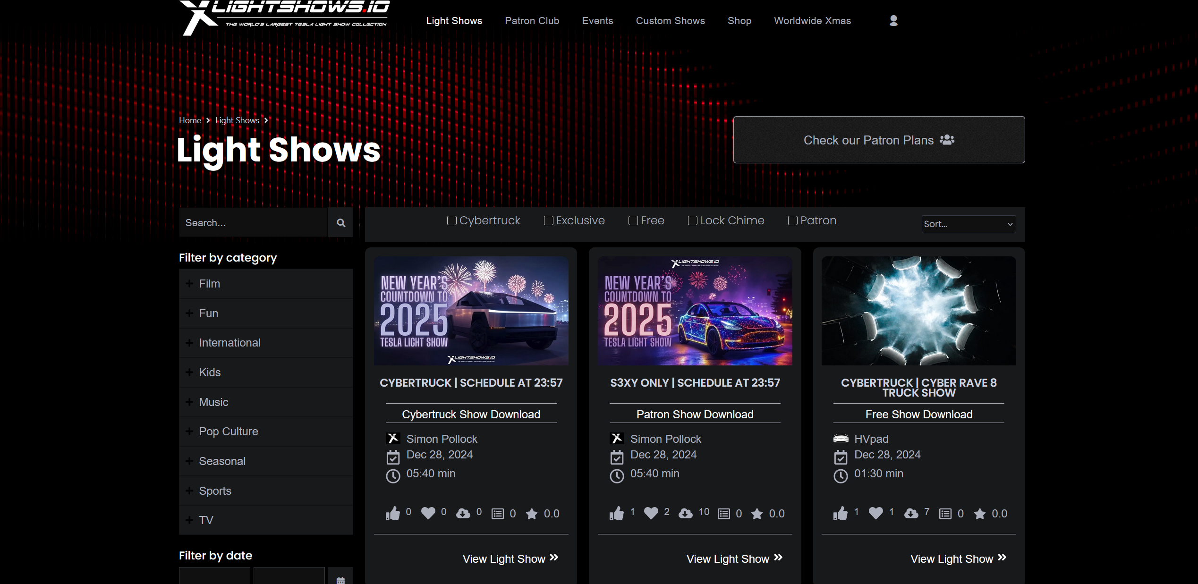Screen dimensions: 1198x584
Task: Click the user account profile icon
Action: point(893,21)
